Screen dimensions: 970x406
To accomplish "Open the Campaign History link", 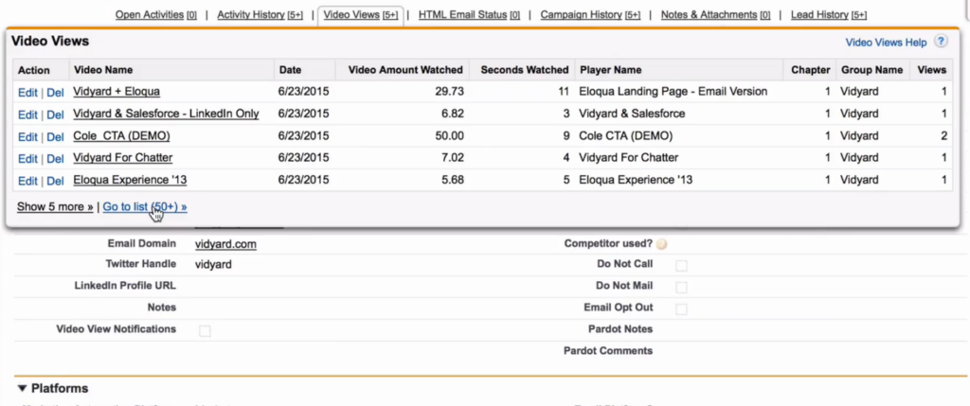I will pos(590,14).
